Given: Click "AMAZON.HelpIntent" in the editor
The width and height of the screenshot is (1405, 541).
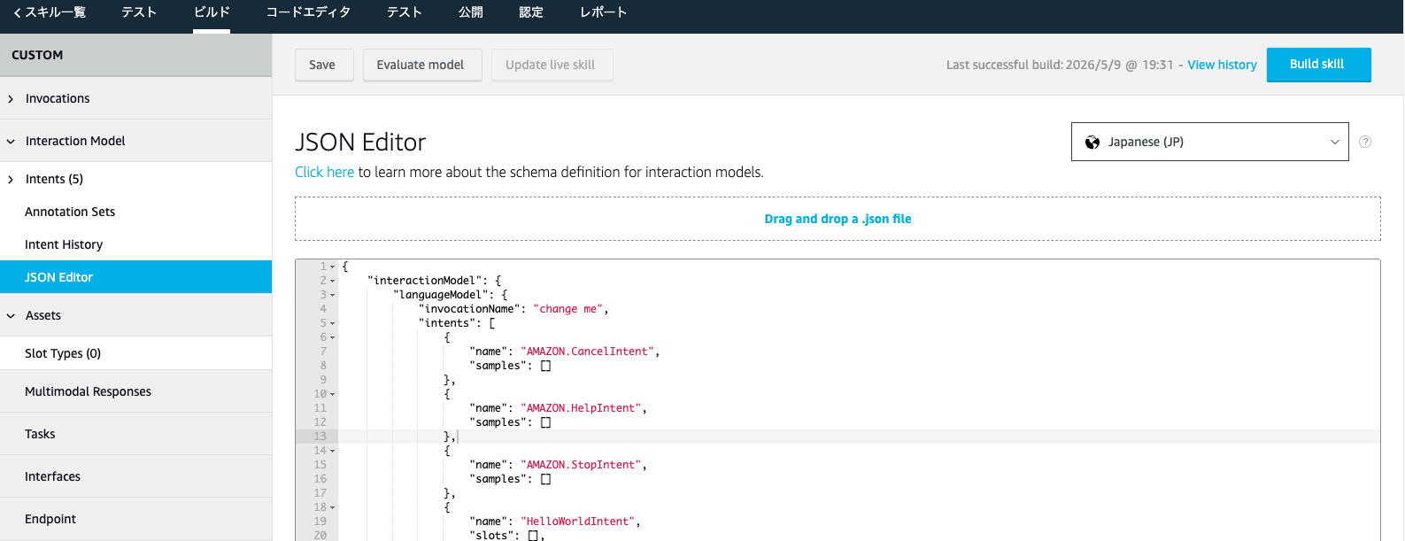Looking at the screenshot, I should click(x=581, y=408).
